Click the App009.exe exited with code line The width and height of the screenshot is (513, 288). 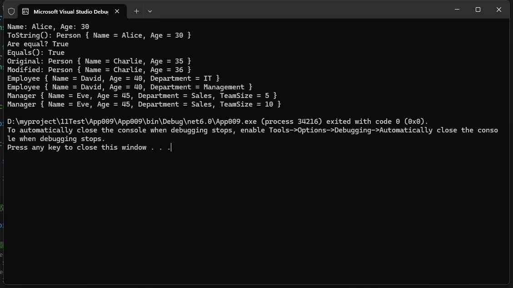tap(218, 122)
